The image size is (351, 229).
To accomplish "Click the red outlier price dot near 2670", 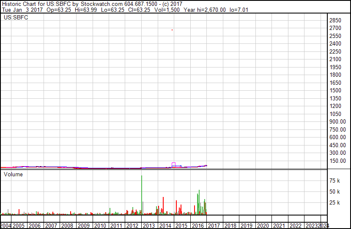I will [x=172, y=30].
